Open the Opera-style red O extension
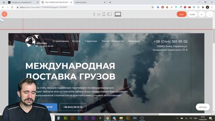 point(163,7)
